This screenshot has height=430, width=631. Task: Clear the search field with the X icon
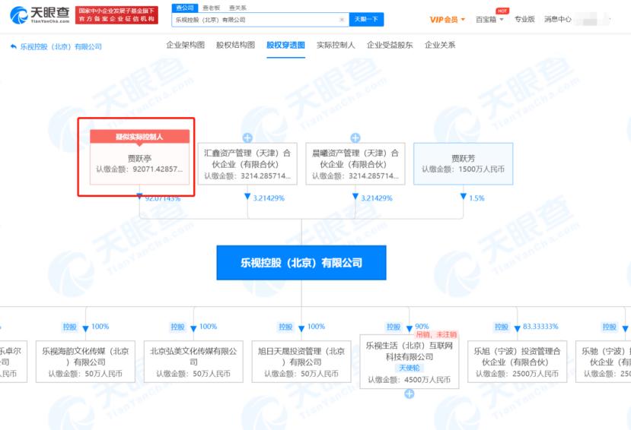(x=342, y=20)
